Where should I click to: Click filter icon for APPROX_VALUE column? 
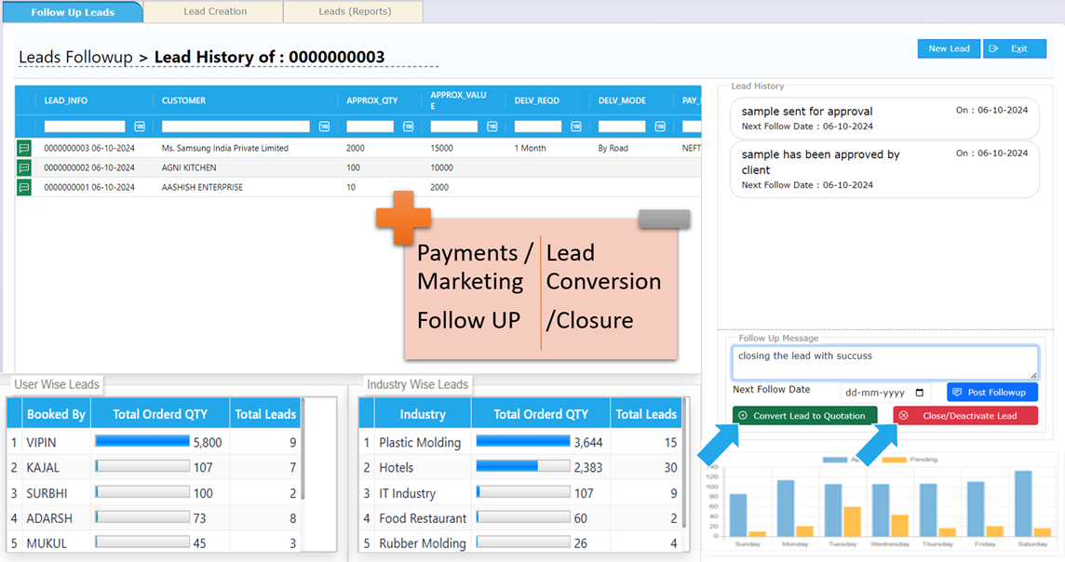coord(492,127)
